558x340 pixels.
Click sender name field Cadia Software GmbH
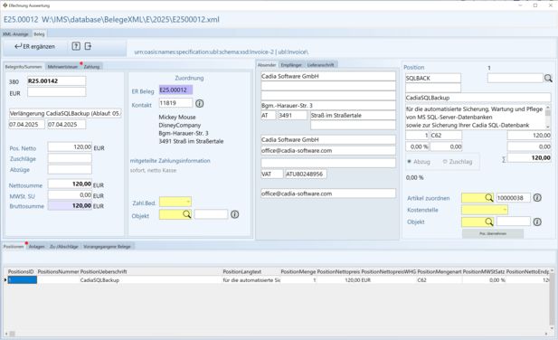(x=328, y=76)
